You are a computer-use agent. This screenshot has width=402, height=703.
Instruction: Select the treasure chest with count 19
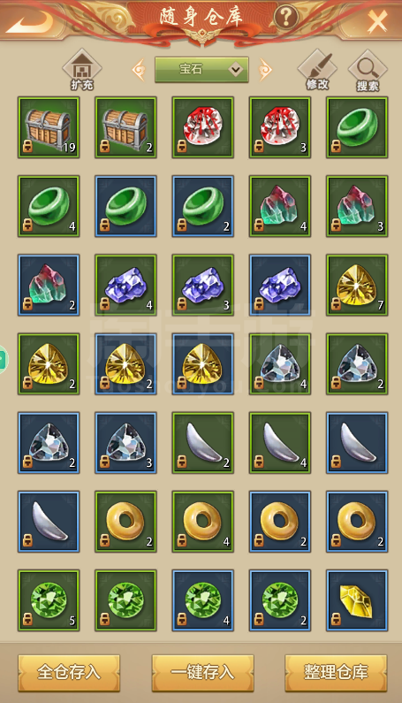[49, 127]
